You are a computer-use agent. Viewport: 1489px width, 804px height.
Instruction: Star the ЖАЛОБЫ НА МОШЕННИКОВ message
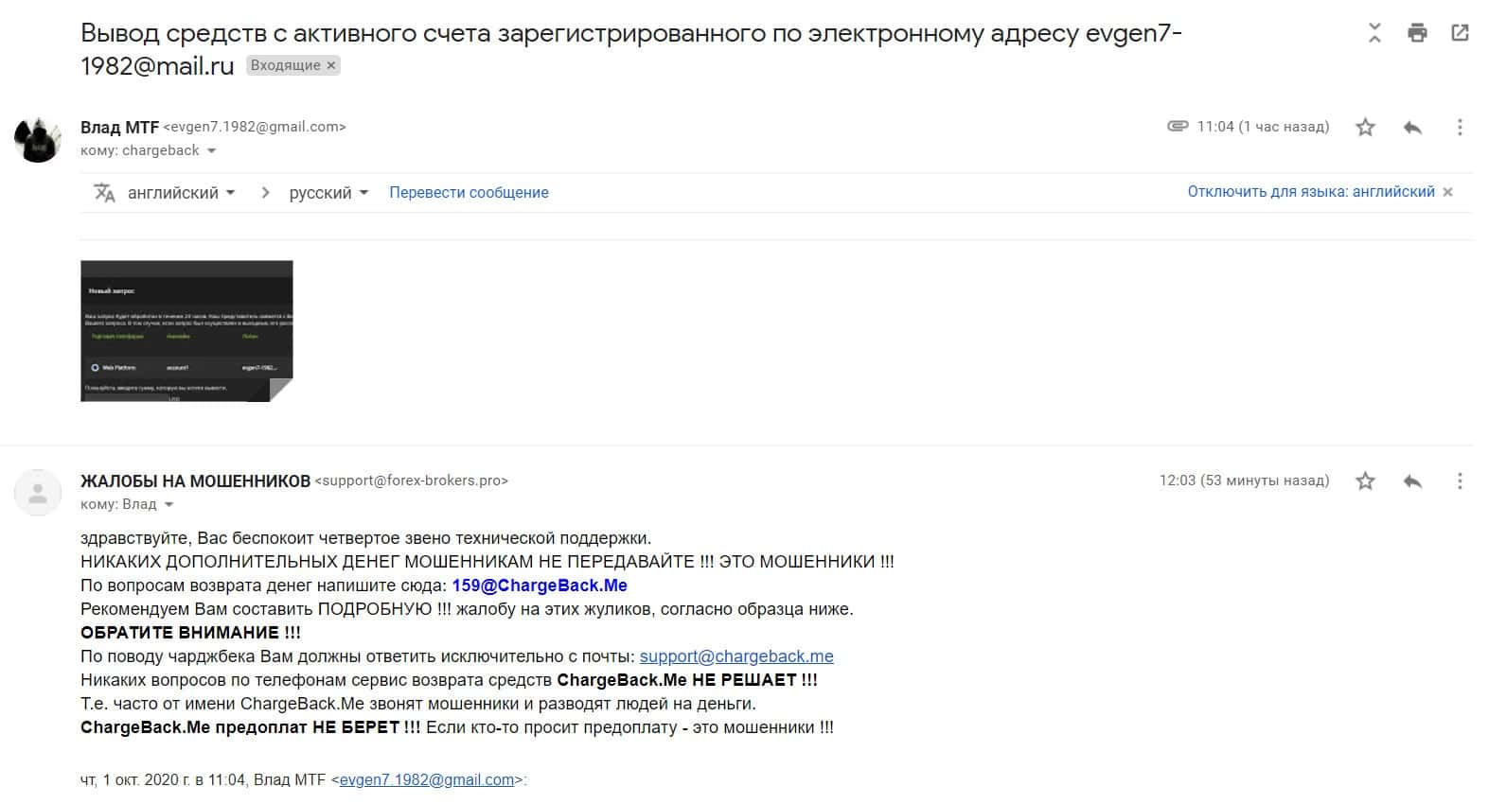tap(1365, 481)
